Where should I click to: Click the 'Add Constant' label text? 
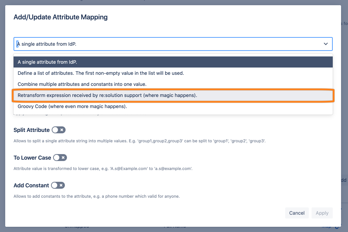[31, 185]
